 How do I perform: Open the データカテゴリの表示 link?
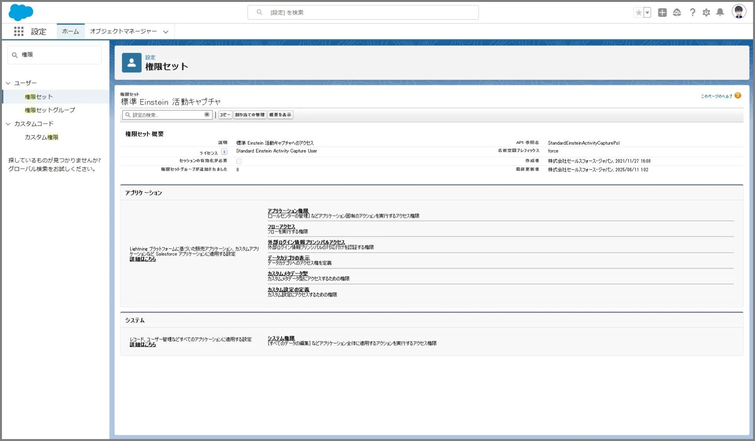(x=289, y=258)
